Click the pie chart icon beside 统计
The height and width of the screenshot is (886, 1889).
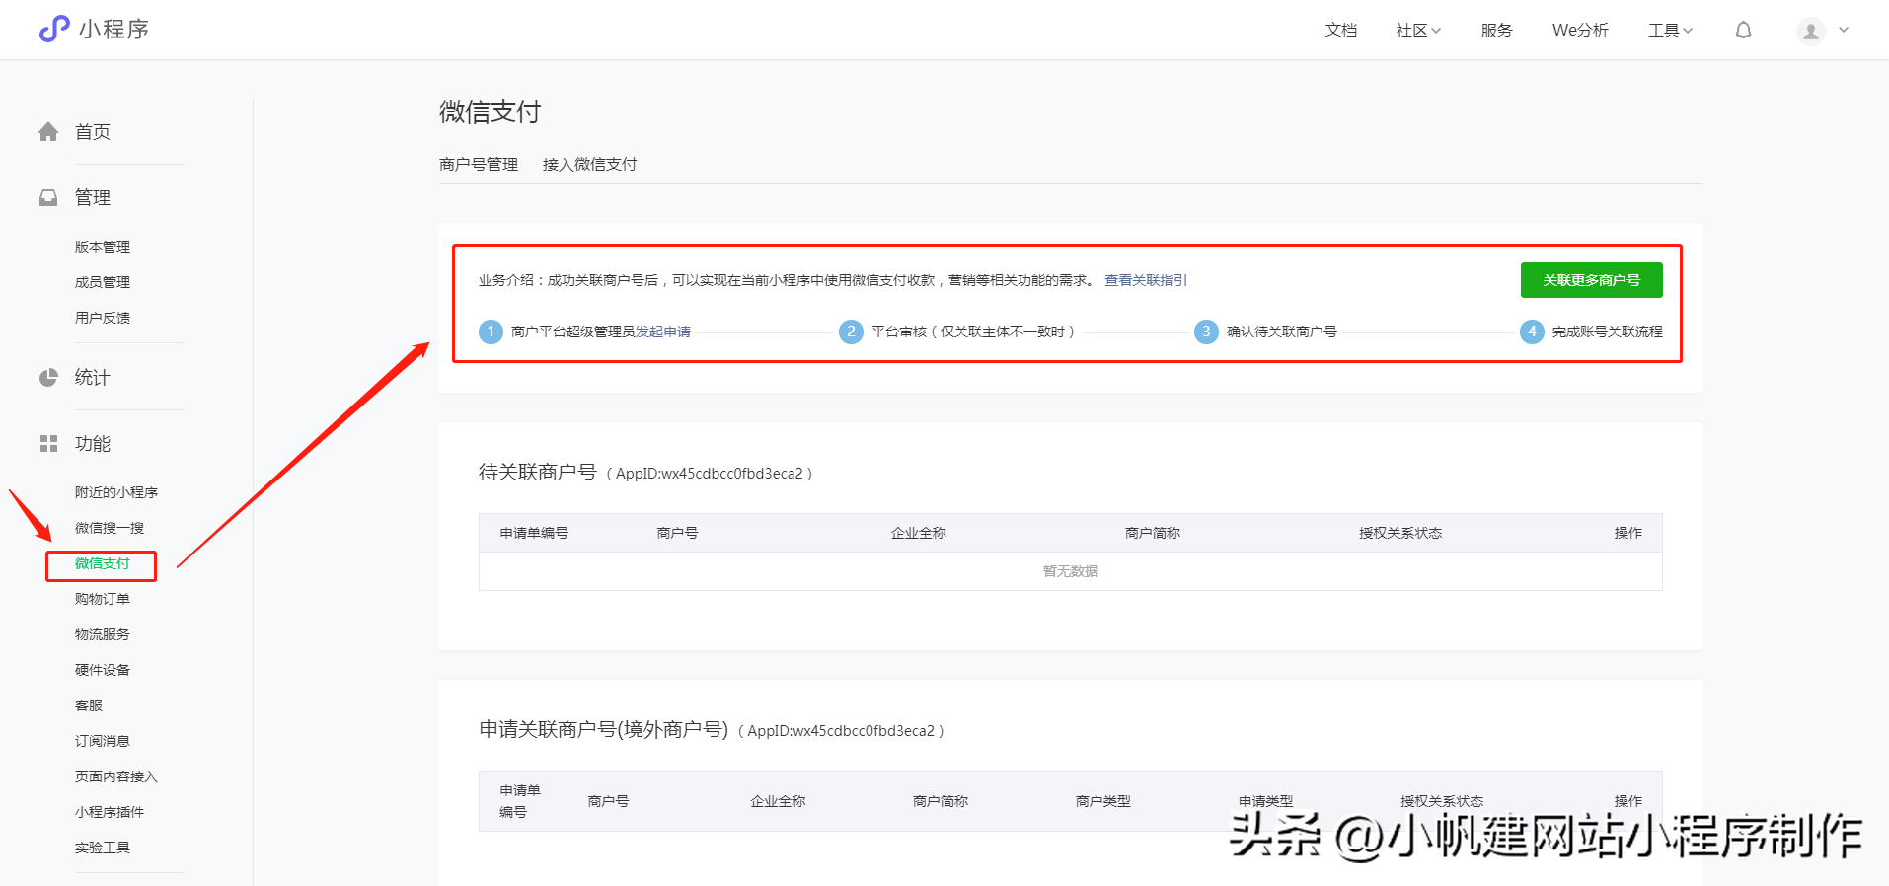point(48,378)
